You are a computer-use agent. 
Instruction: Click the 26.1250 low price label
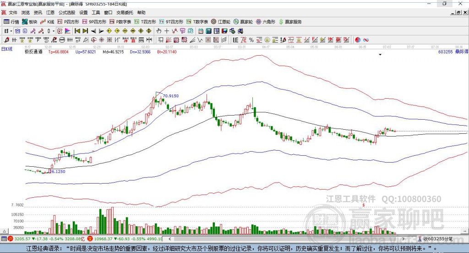pos(57,172)
